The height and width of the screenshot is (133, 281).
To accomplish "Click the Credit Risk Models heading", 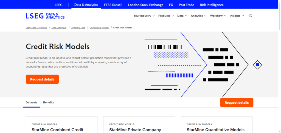I will [x=58, y=47].
